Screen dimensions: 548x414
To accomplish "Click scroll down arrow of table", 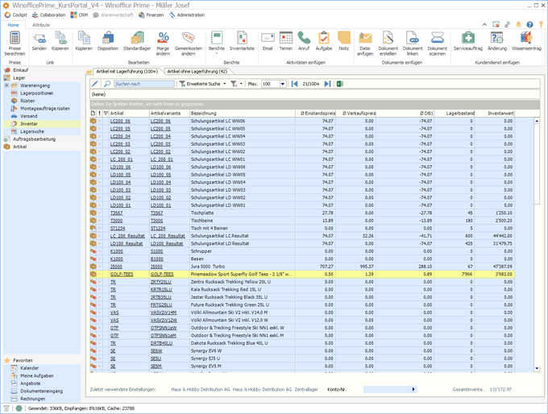I will tap(537, 369).
